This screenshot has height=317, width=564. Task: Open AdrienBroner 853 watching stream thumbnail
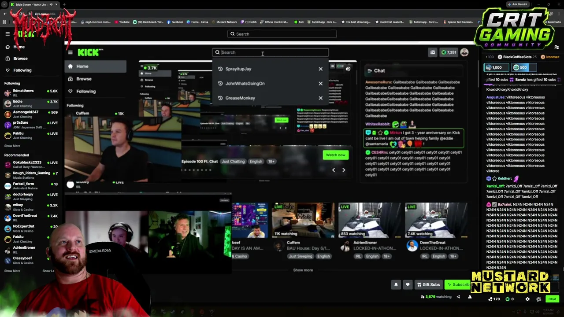coord(370,220)
